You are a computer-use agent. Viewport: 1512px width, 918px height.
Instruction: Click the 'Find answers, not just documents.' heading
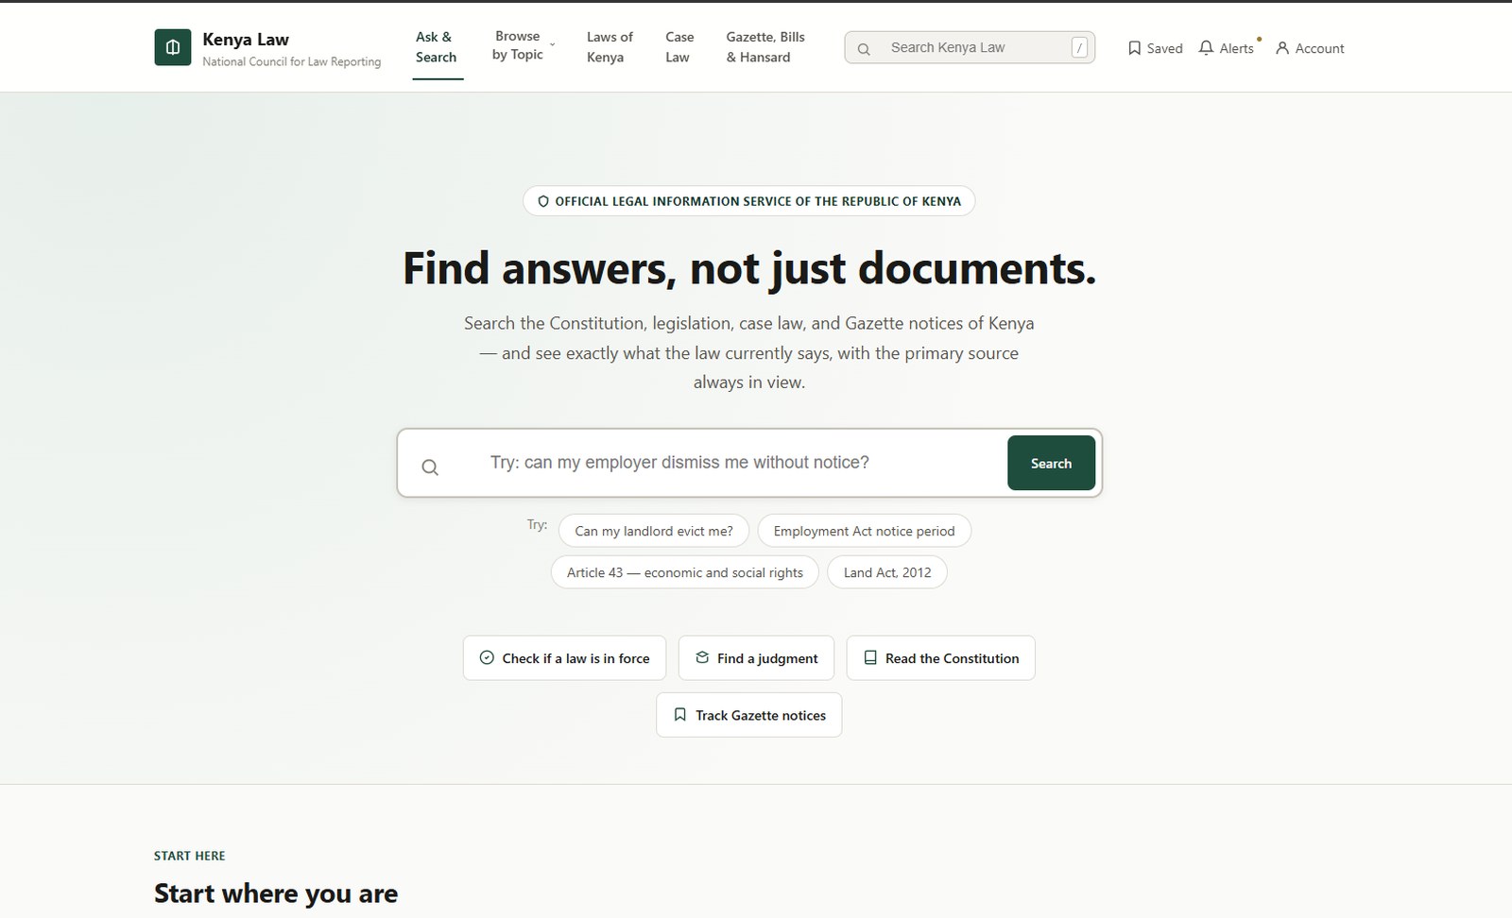pos(749,268)
